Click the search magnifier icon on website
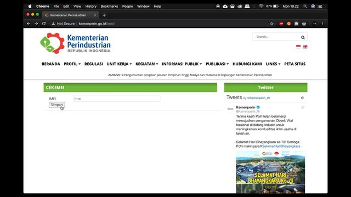 point(303,37)
